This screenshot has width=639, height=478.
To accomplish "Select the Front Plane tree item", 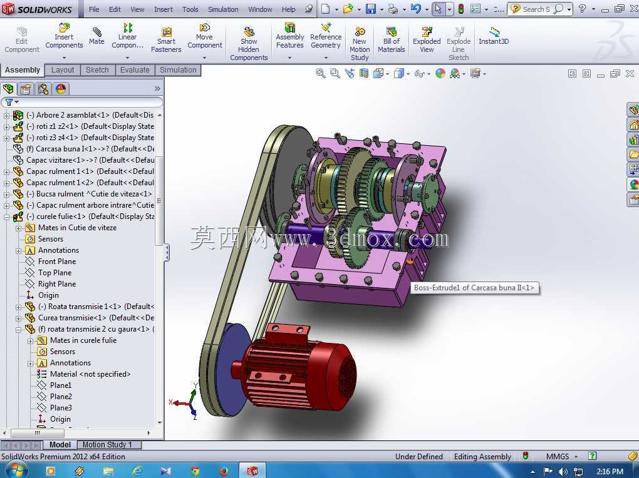I will click(x=56, y=262).
